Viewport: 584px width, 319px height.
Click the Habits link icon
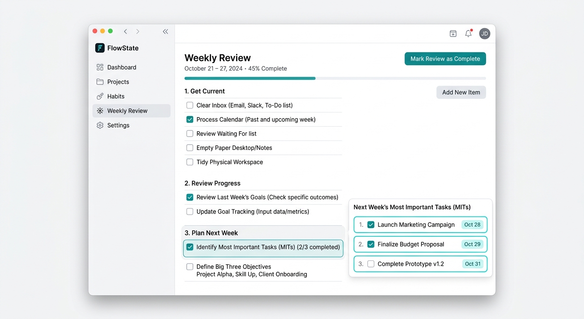pos(100,96)
